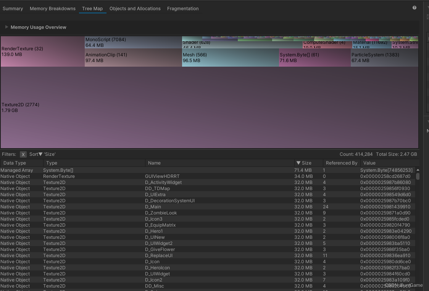Select the Texture2D block in tree map
Screen dimensions: 429x291
[209, 107]
